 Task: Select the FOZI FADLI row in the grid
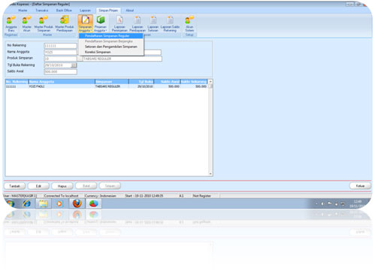point(107,86)
